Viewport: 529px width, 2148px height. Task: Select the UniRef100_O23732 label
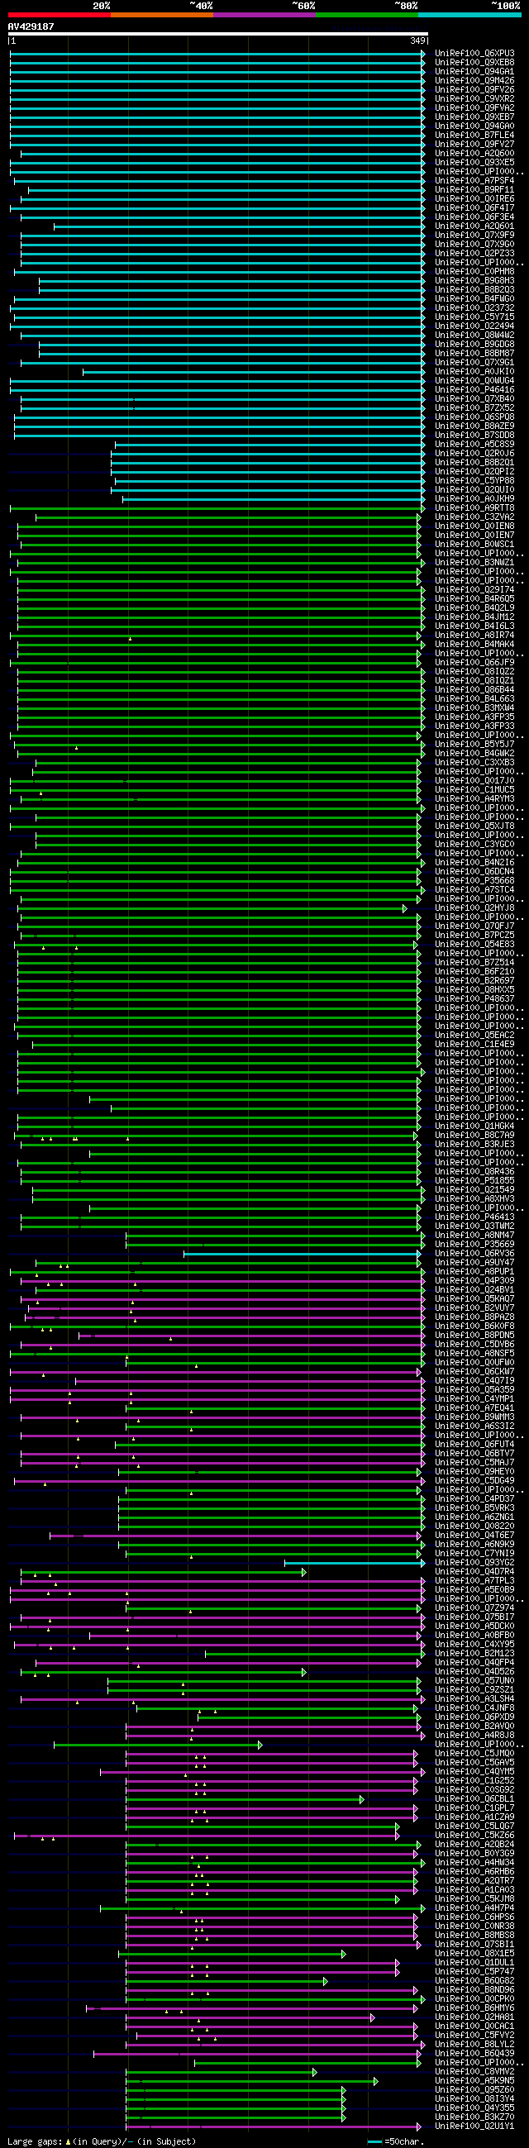click(474, 307)
